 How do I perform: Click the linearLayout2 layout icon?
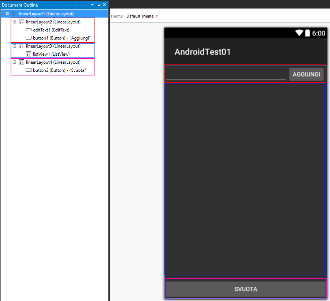point(22,22)
